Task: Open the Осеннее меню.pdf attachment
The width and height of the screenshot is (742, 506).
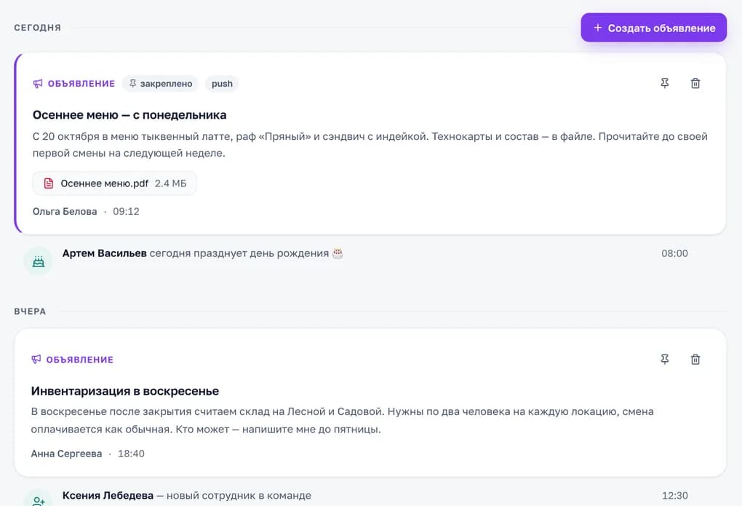Action: 114,183
